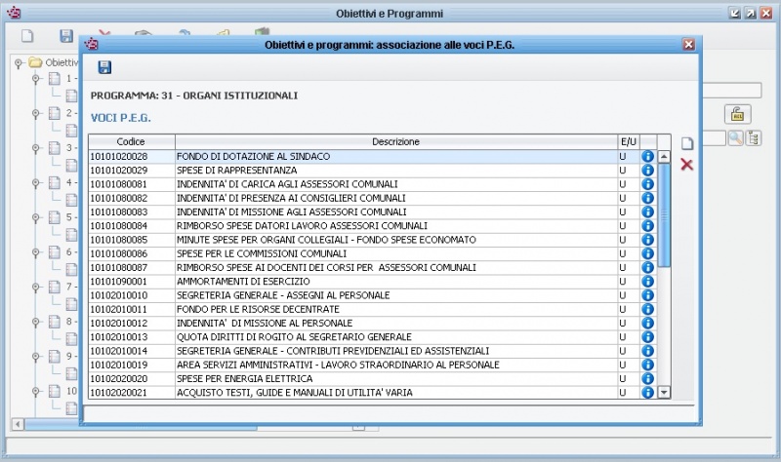Click the tree-structure icon beside the search icon
Image resolution: width=781 pixels, height=462 pixels.
coord(754,137)
